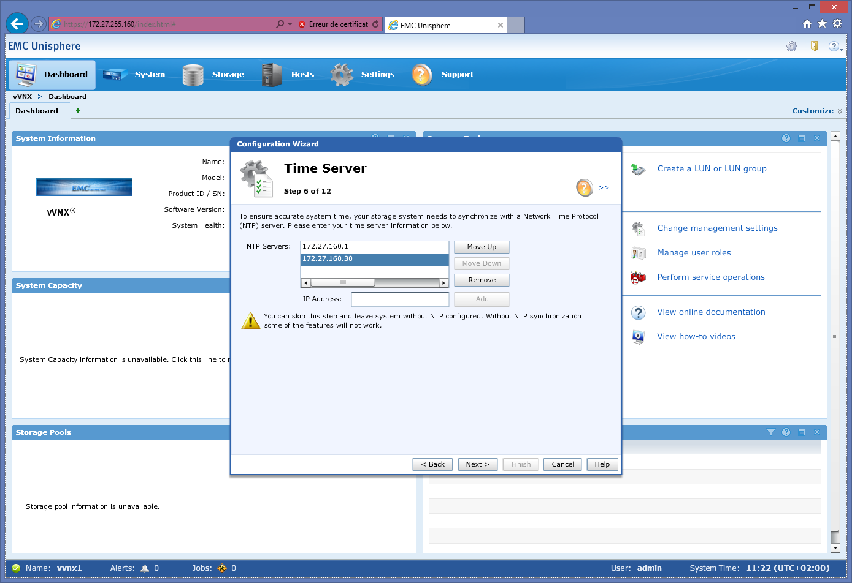Click the System hardware icon
The image size is (852, 583).
pyautogui.click(x=115, y=75)
